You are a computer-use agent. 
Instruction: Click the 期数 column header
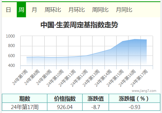click(24, 99)
